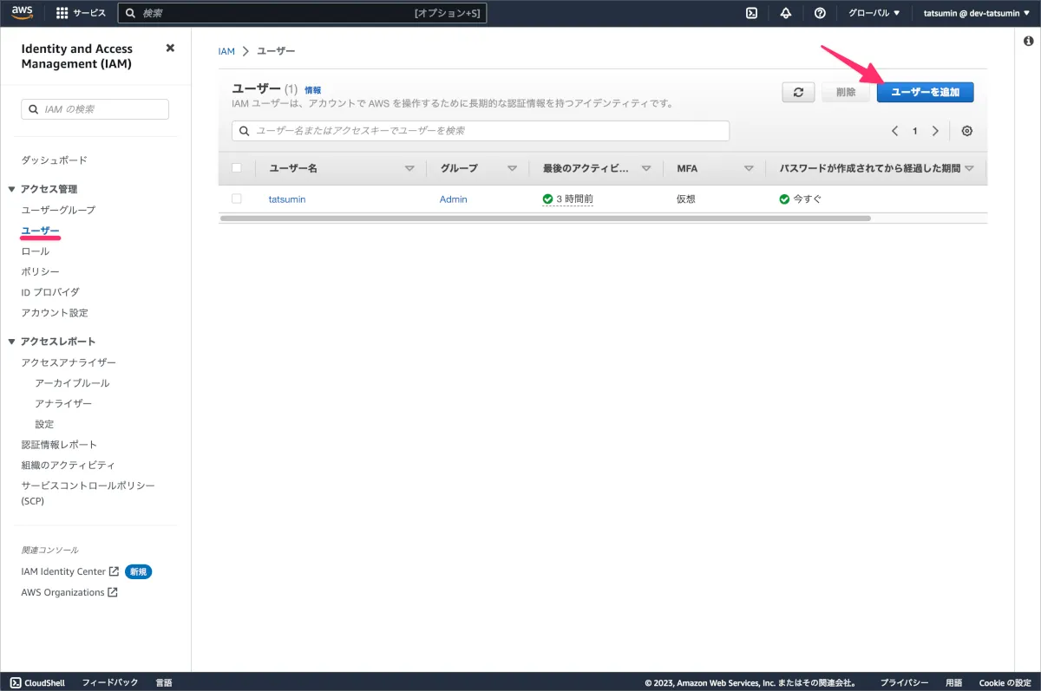Open ポリシー in the sidebar
This screenshot has height=691, width=1041.
[40, 271]
